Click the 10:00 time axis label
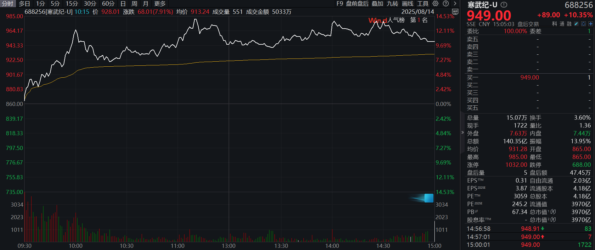This screenshot has height=250, width=595. click(x=76, y=246)
